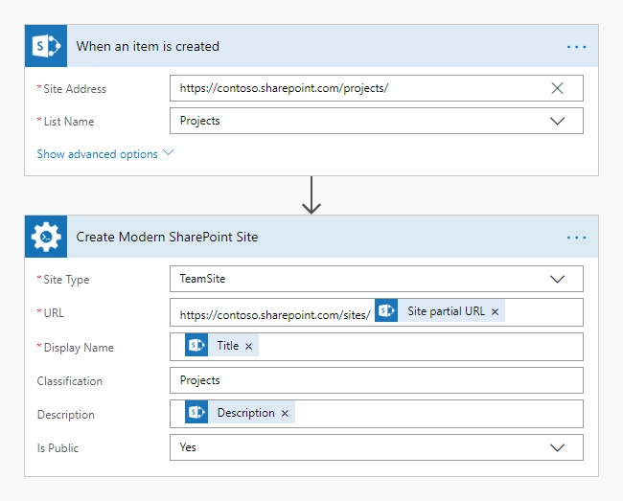Click the URL input field
The width and height of the screenshot is (623, 501).
377,312
